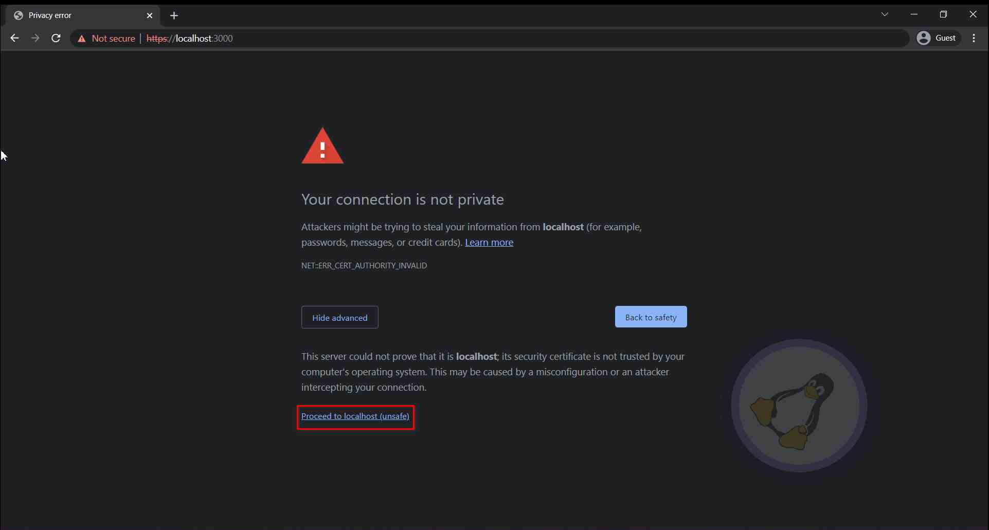Close the Privacy error tab

pos(150,15)
